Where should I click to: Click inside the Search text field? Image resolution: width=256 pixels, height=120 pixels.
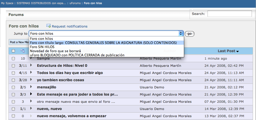[x=229, y=14]
